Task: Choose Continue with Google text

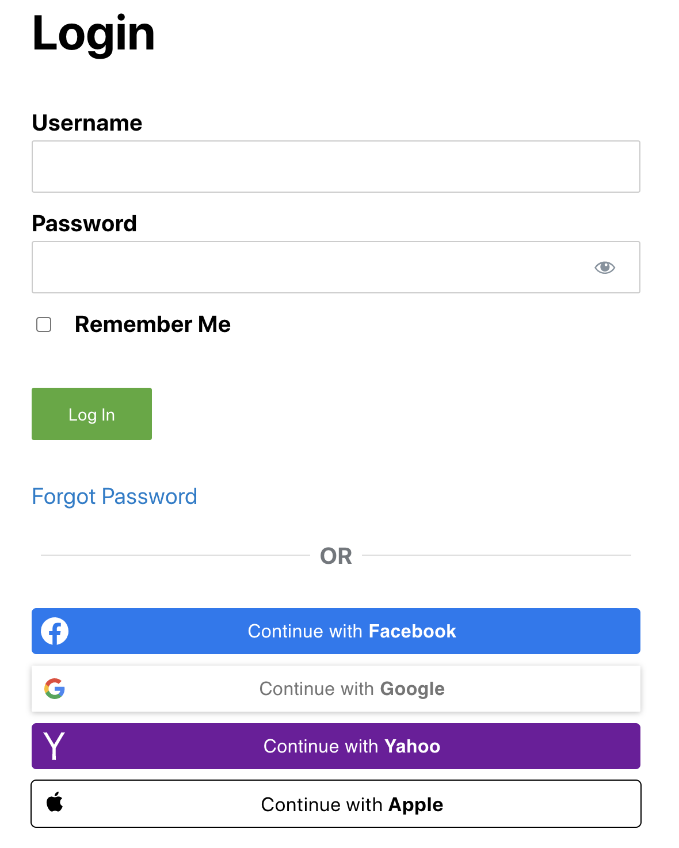Action: 352,689
